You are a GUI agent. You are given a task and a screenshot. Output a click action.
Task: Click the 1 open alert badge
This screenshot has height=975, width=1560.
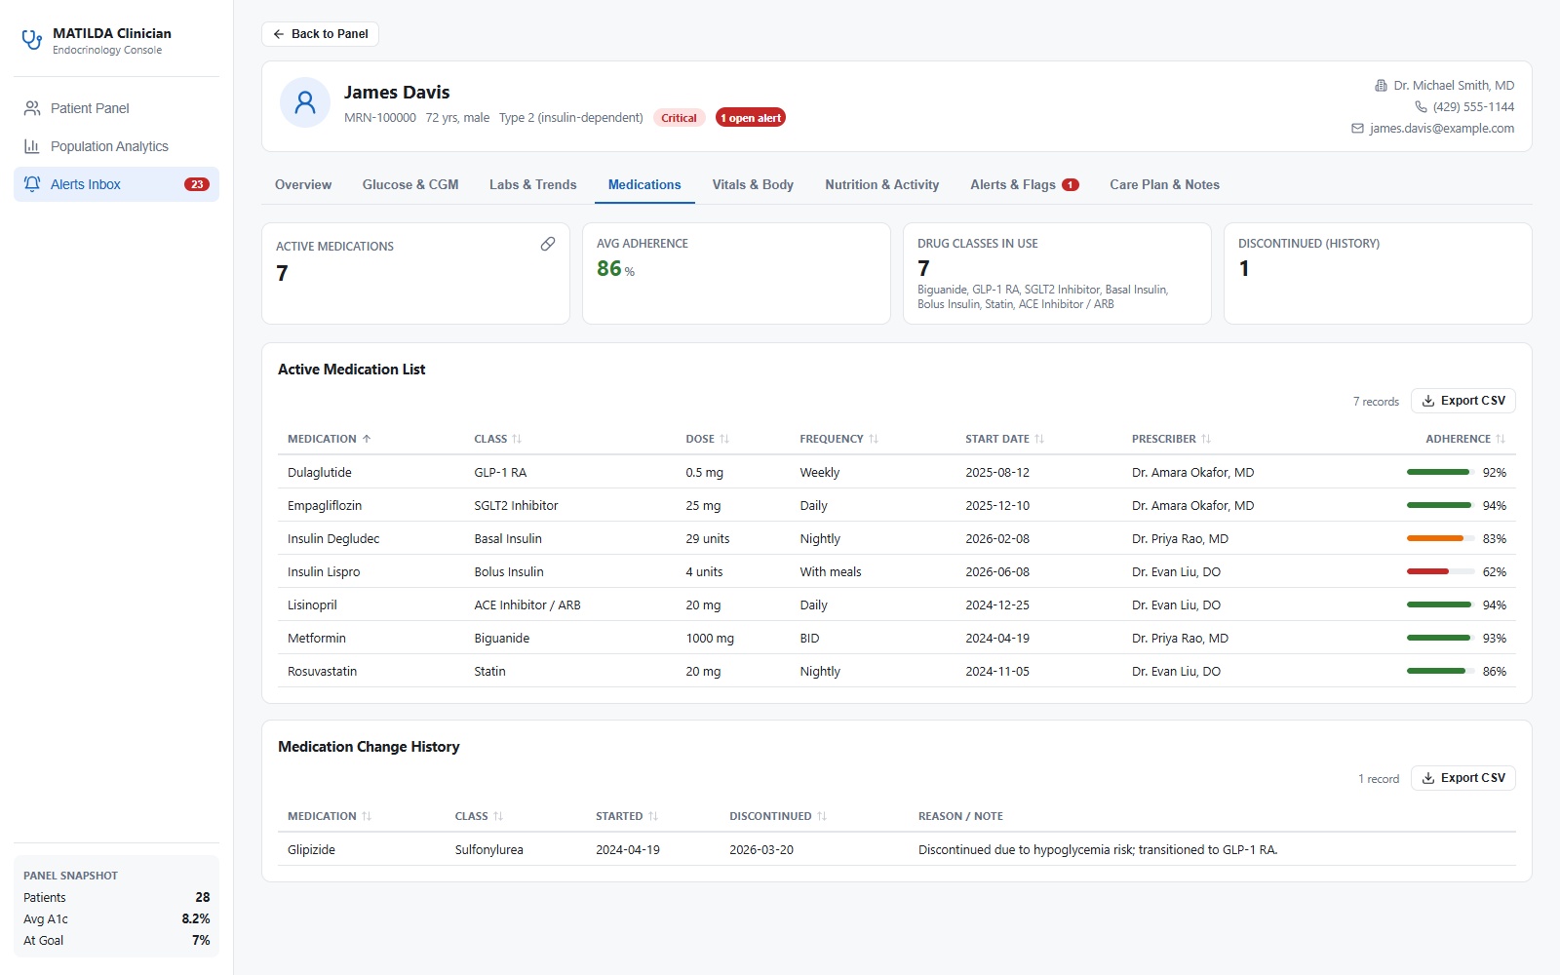751,118
